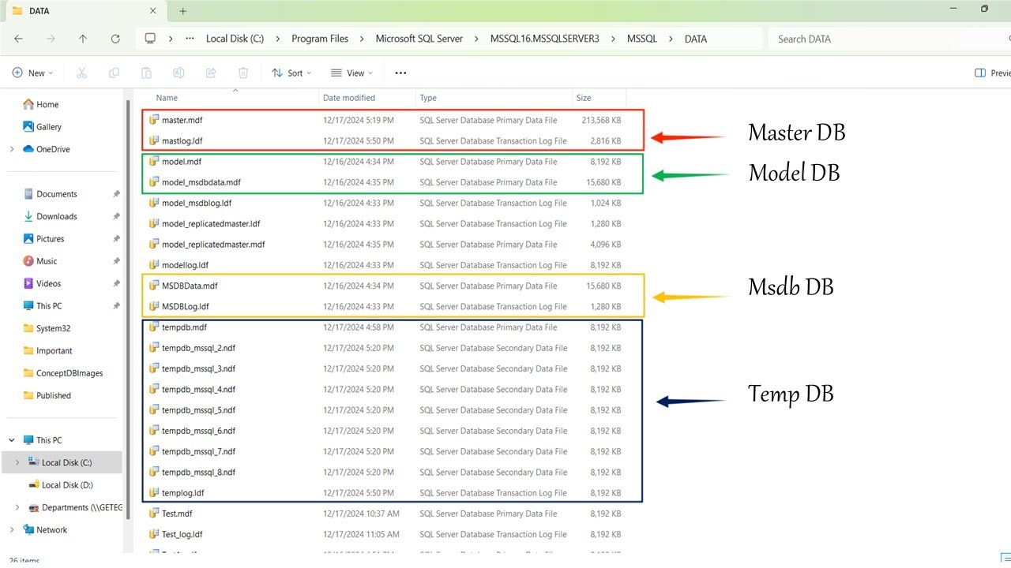Toggle the Preview pane button
1011x568 pixels.
point(993,73)
